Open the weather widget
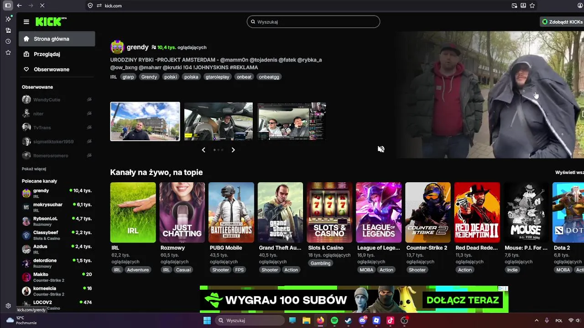Viewport: 584px width, 328px height. (x=21, y=320)
